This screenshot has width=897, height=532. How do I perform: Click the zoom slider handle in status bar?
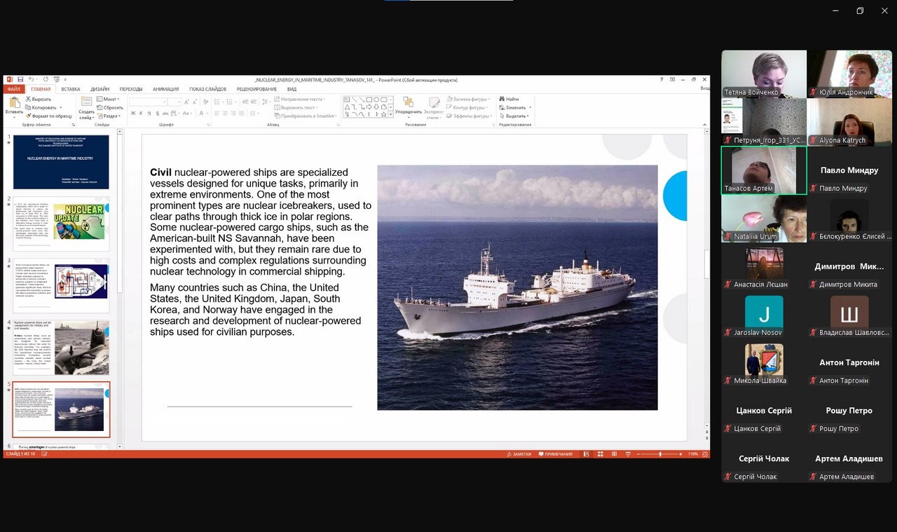659,454
